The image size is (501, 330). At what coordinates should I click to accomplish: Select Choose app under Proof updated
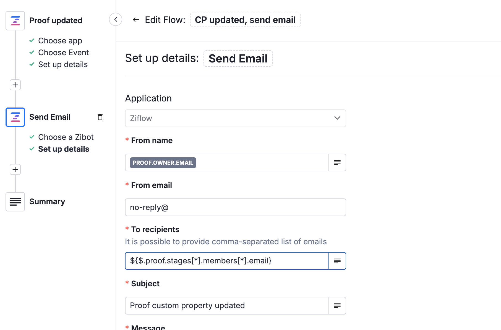[60, 41]
